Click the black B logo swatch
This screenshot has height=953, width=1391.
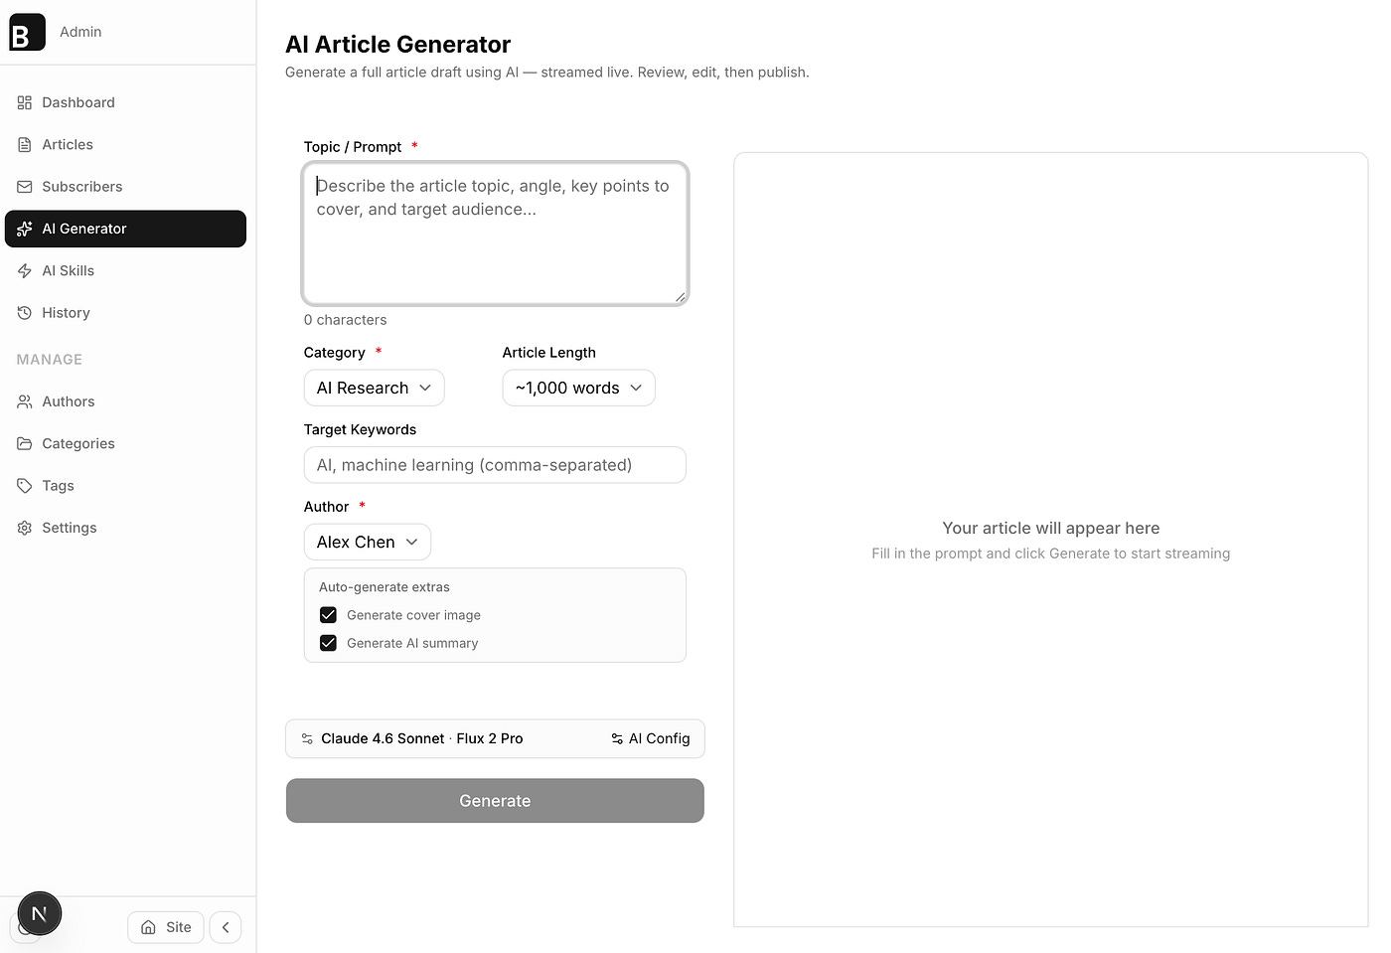point(26,32)
